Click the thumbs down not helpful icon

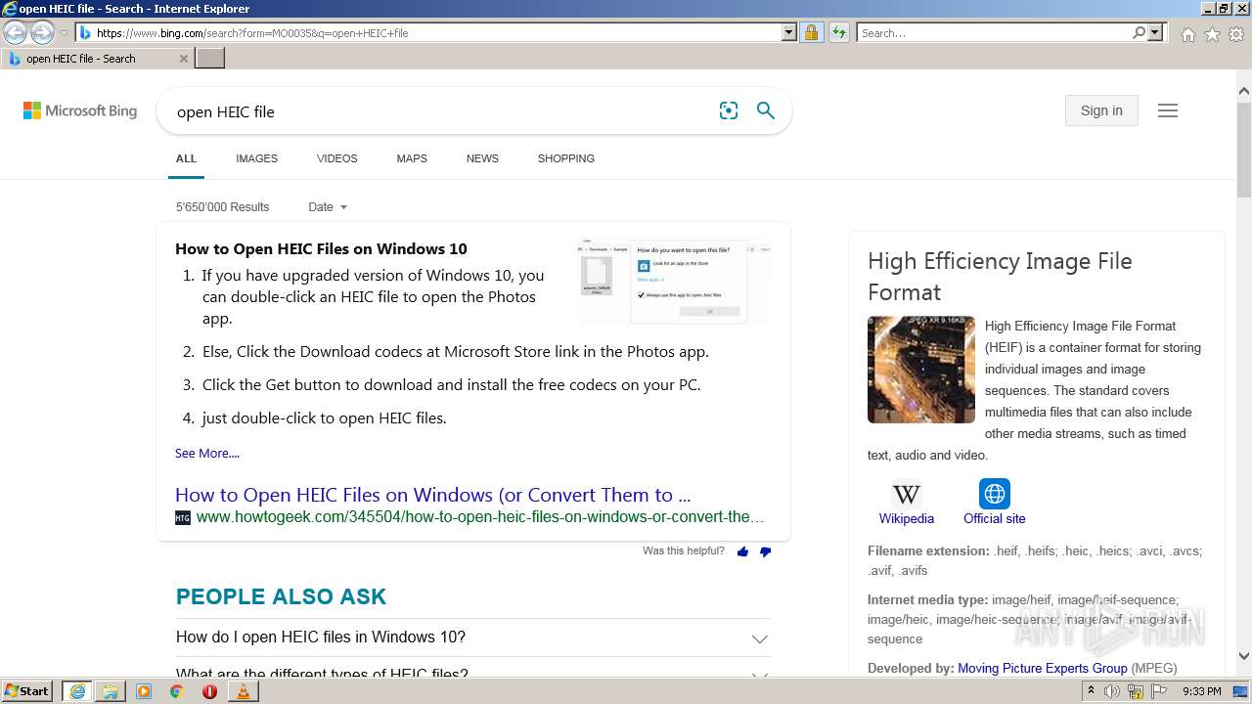(x=765, y=552)
